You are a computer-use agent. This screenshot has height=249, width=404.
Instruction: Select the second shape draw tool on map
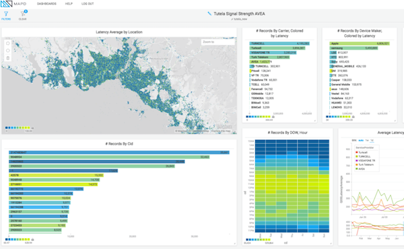(7, 50)
